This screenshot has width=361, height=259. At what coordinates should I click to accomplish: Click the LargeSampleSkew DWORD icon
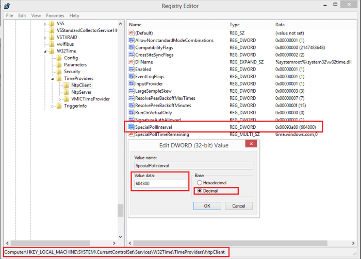coord(131,91)
